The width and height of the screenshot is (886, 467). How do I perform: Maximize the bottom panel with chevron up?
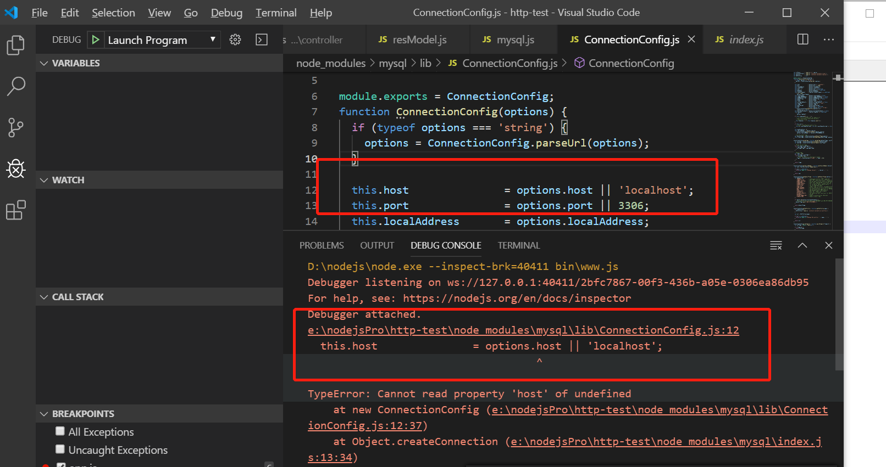(x=802, y=245)
